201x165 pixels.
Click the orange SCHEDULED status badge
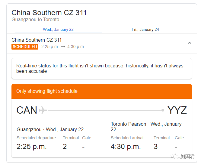[x=25, y=47]
